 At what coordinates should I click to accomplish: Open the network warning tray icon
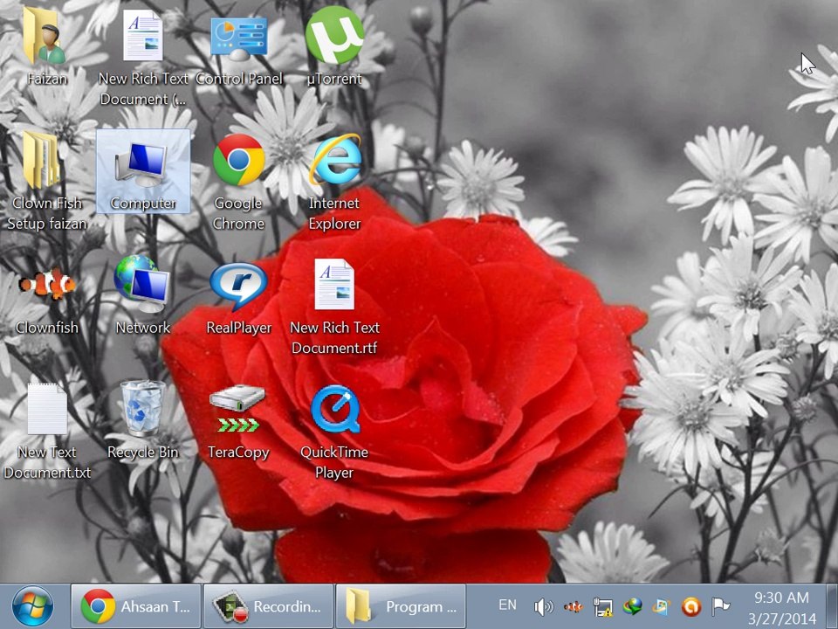coord(603,606)
